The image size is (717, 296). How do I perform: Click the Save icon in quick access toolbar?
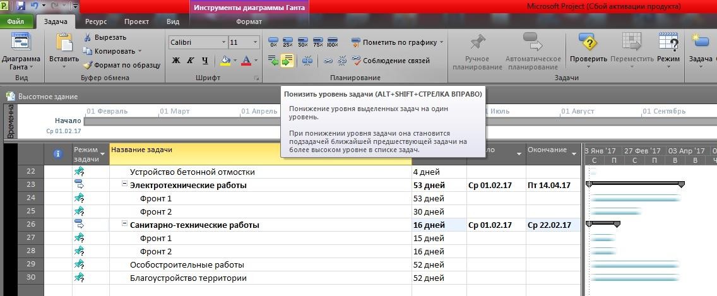pos(21,6)
